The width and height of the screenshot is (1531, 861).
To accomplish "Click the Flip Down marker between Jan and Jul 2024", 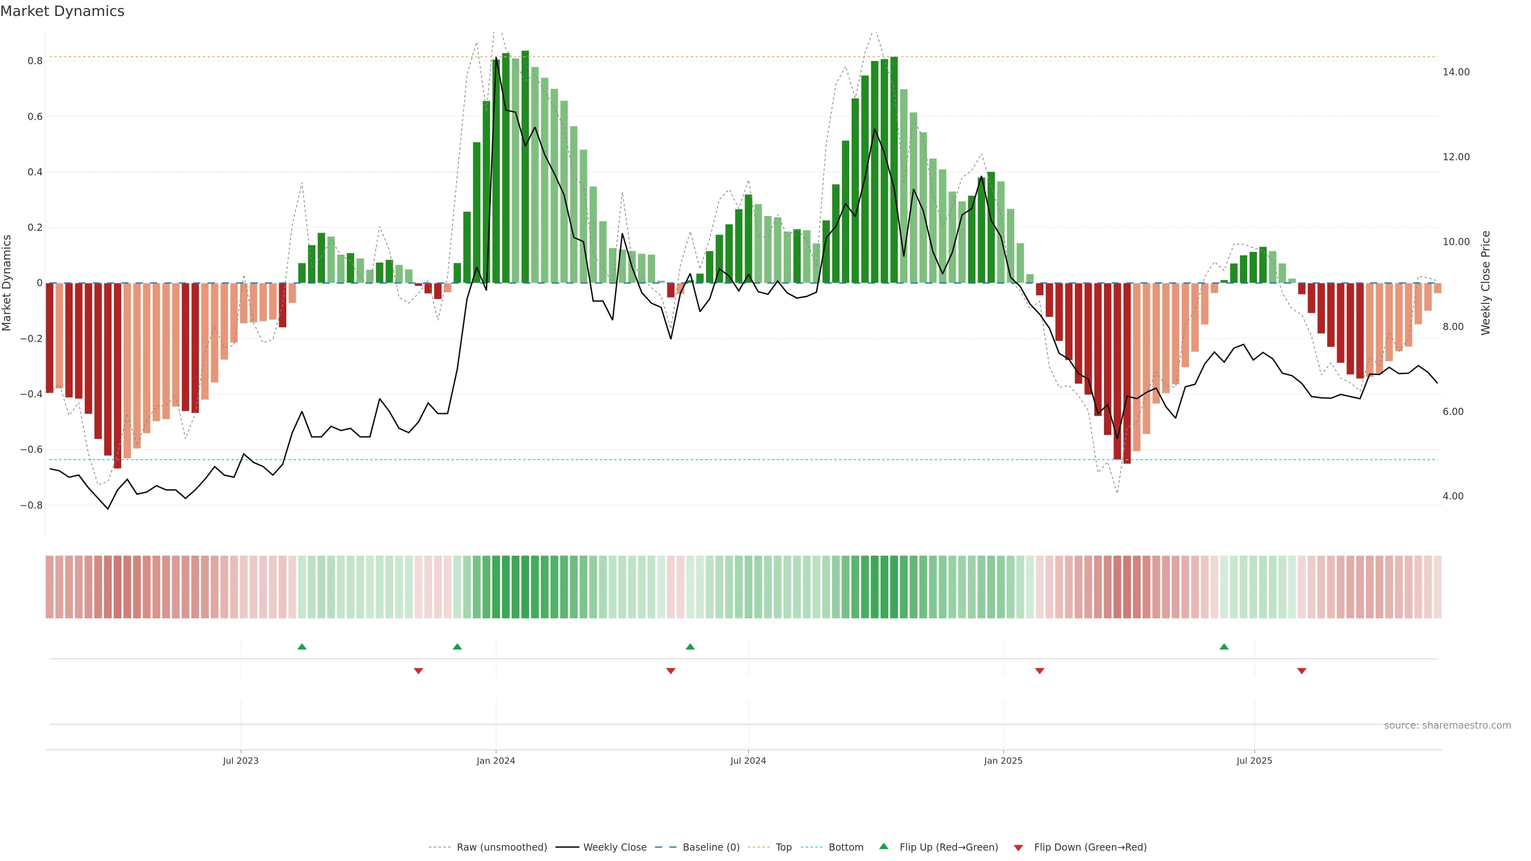I will pos(671,671).
